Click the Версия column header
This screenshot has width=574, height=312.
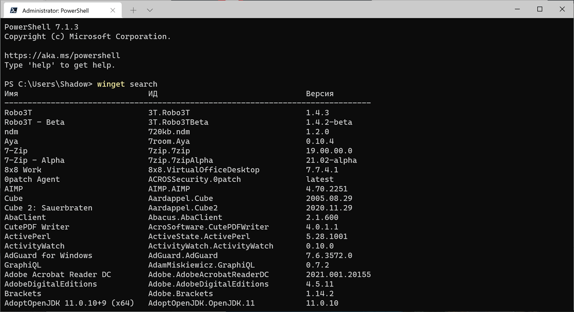pos(320,94)
